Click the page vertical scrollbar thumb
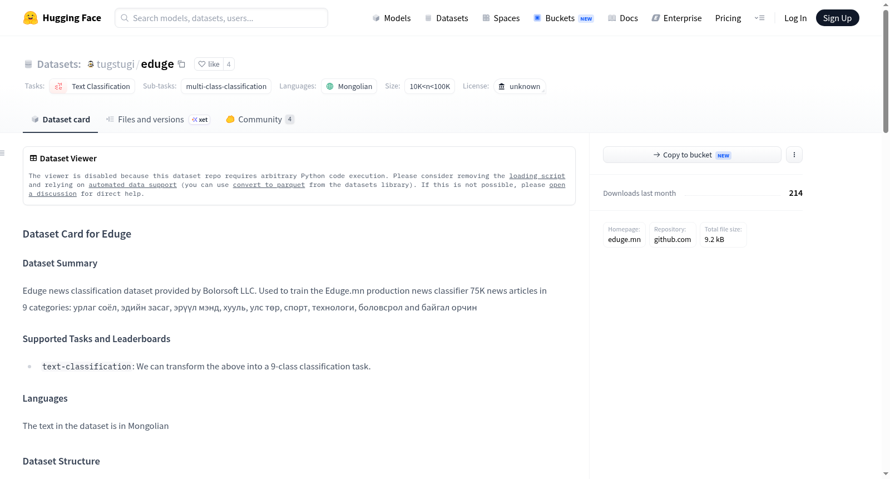Image resolution: width=890 pixels, height=479 pixels. pyautogui.click(x=886, y=71)
